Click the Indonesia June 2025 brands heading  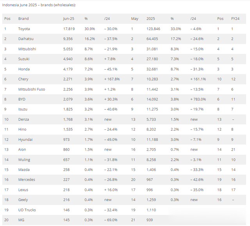click(39, 5)
